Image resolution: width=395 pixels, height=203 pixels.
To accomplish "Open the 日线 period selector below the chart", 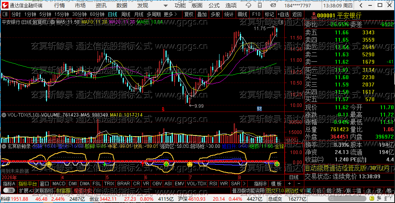I will tap(294, 177).
